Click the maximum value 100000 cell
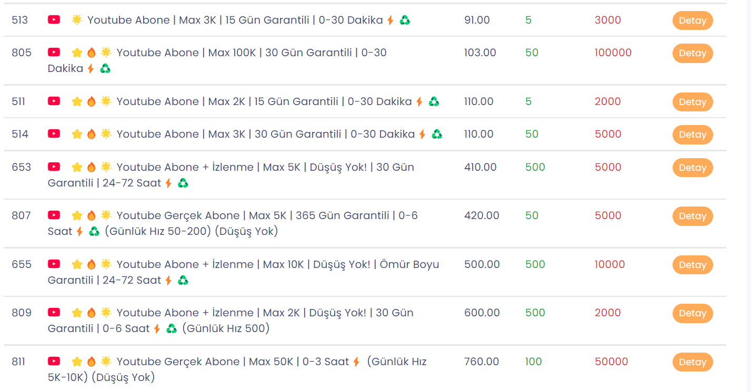This screenshot has width=751, height=392. 613,53
